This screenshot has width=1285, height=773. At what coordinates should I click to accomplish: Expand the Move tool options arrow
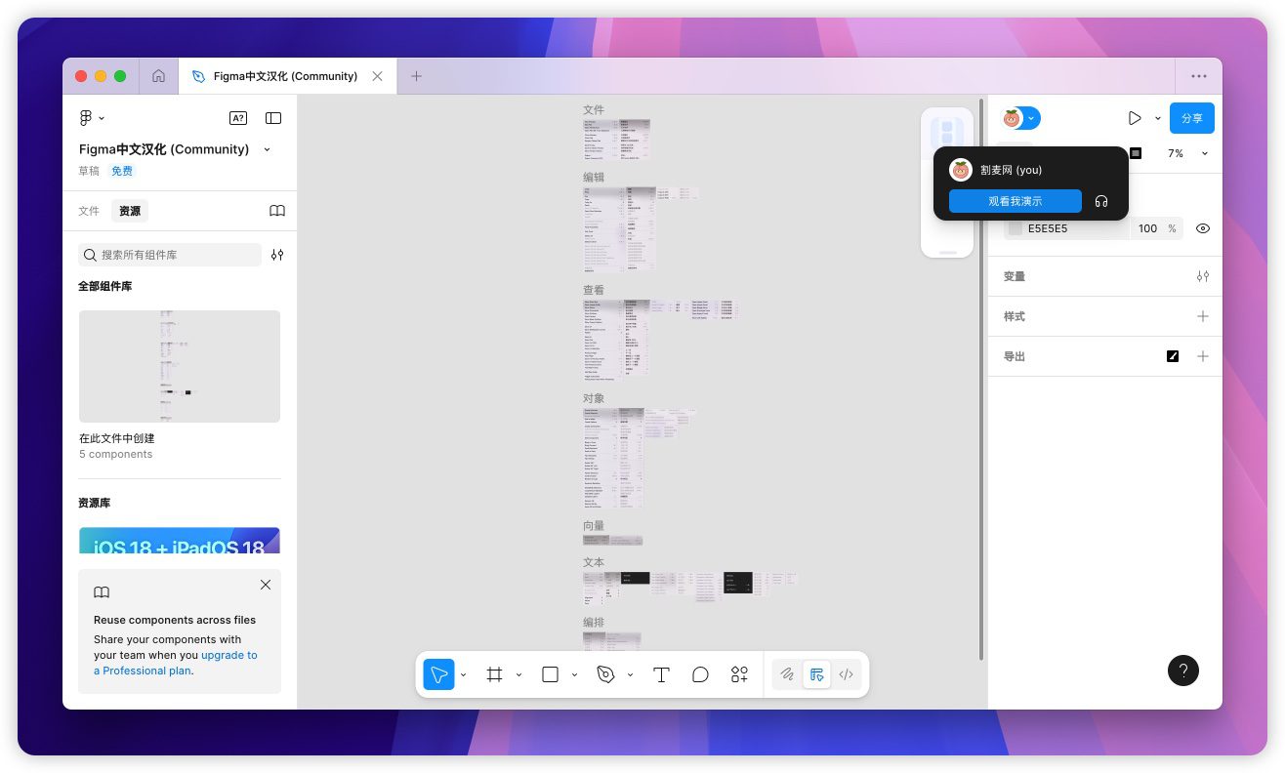464,674
